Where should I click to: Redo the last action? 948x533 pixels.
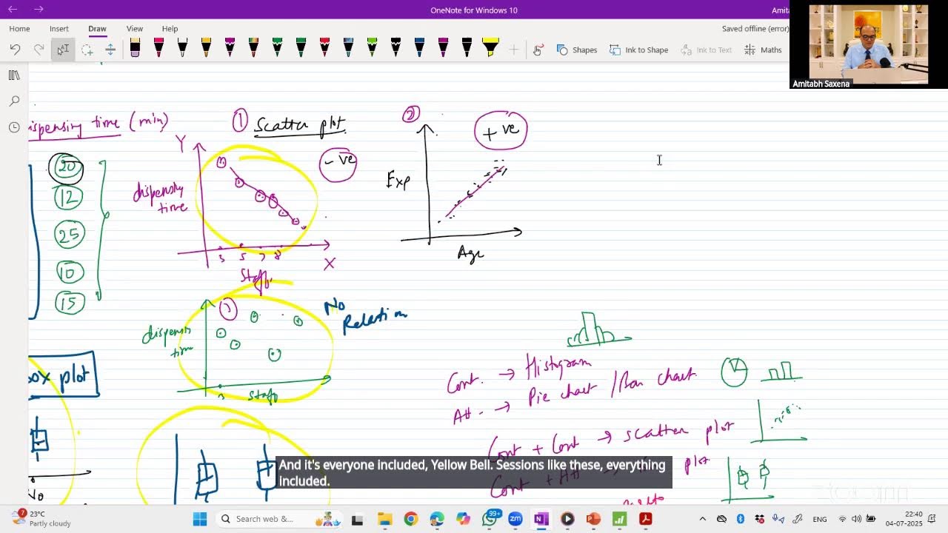(x=39, y=50)
